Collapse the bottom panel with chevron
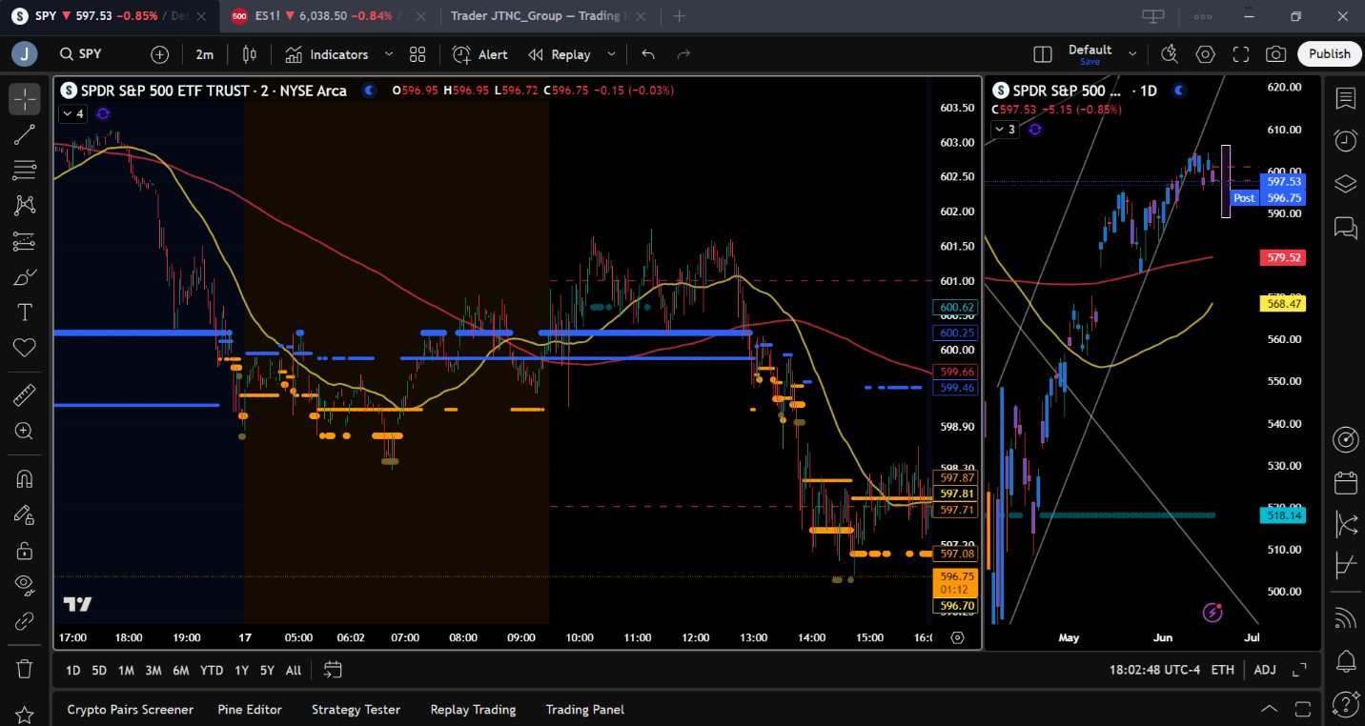This screenshot has height=726, width=1365. [x=1270, y=709]
